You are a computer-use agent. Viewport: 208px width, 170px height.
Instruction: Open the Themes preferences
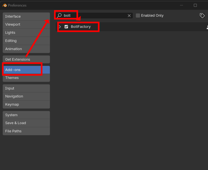(26, 78)
